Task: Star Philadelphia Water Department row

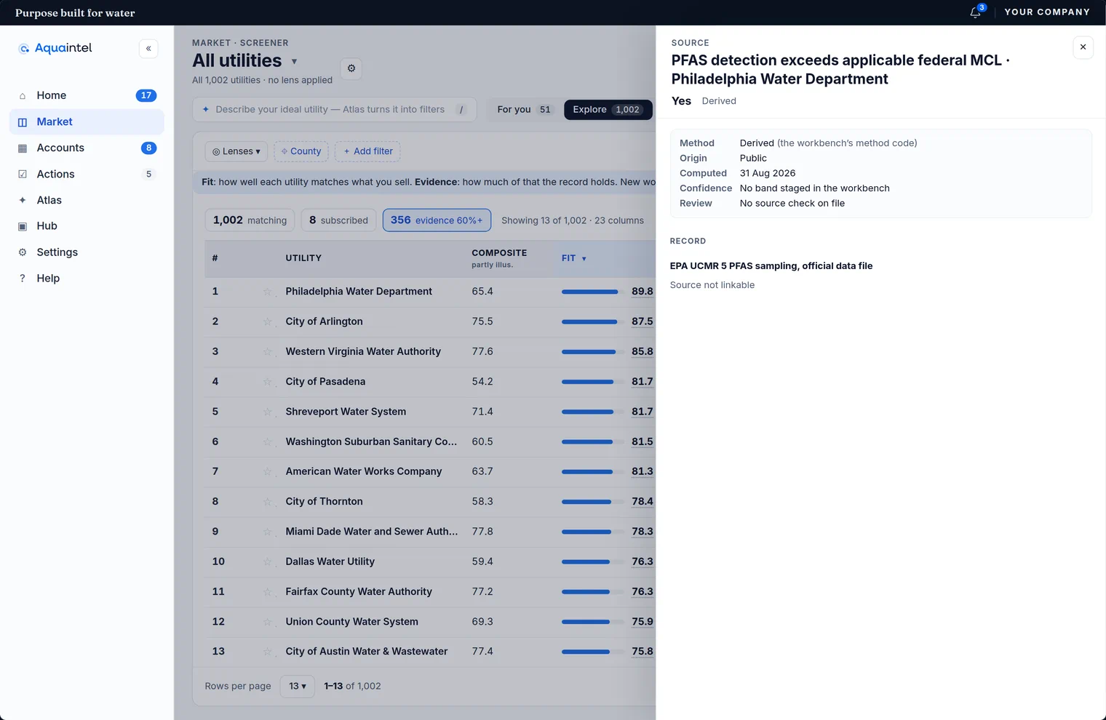Action: click(x=267, y=292)
